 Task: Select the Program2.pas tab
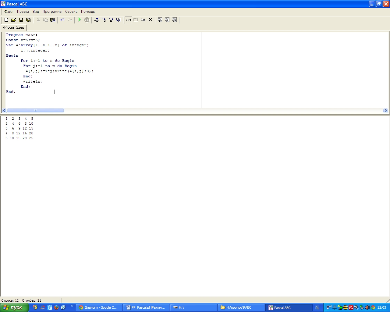click(14, 27)
